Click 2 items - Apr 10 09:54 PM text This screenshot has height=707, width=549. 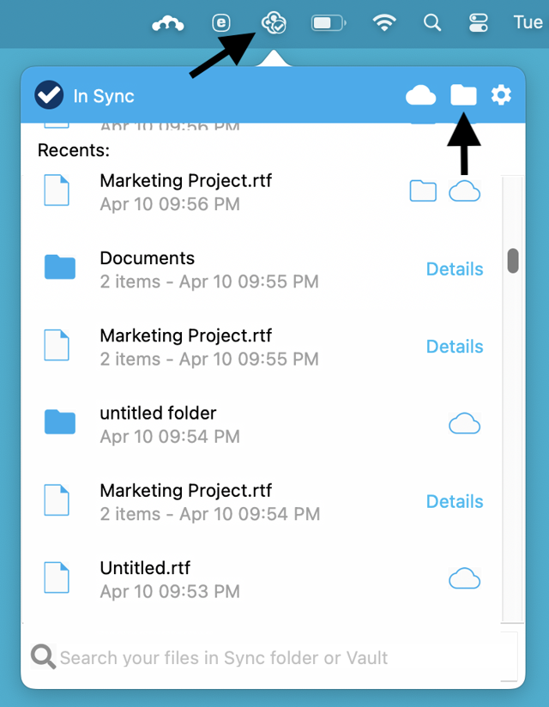pyautogui.click(x=210, y=514)
